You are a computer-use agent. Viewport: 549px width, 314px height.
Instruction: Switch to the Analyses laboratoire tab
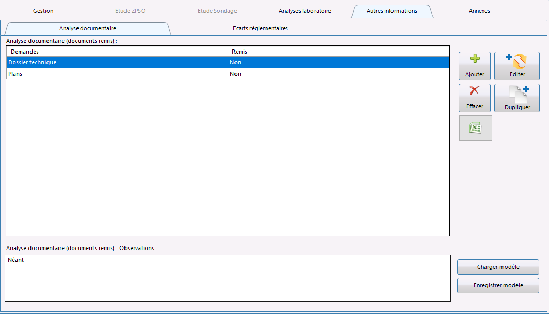tap(305, 11)
